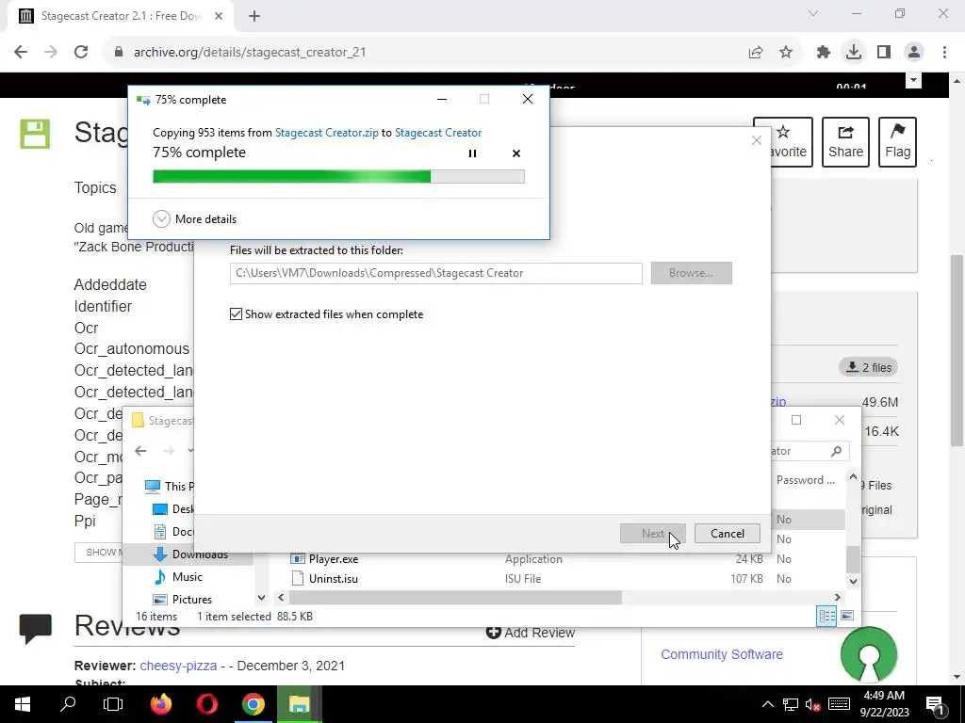The image size is (965, 723).
Task: Click the Next button in extract wizard
Action: pos(652,534)
